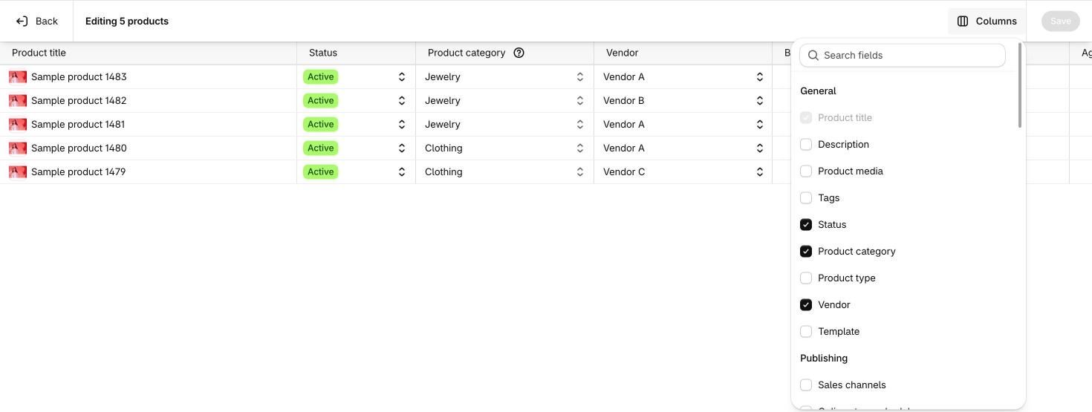Click the Vendor column header
The image size is (1092, 412).
point(683,53)
